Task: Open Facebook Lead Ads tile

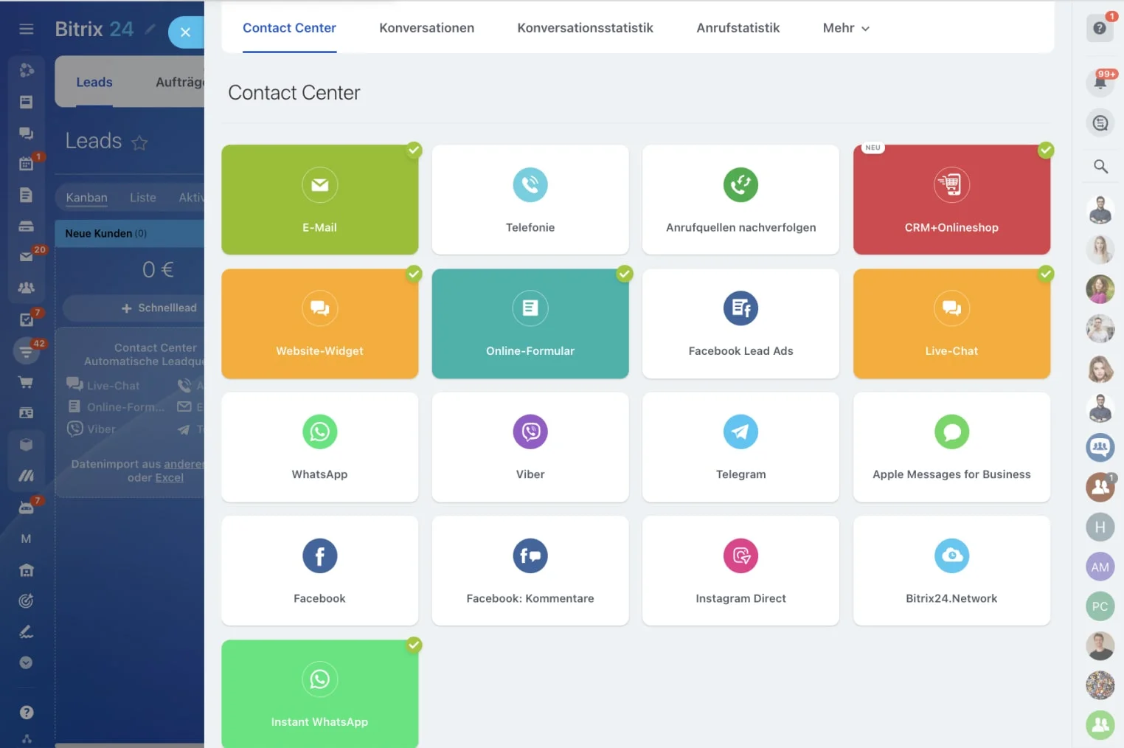Action: pyautogui.click(x=740, y=324)
